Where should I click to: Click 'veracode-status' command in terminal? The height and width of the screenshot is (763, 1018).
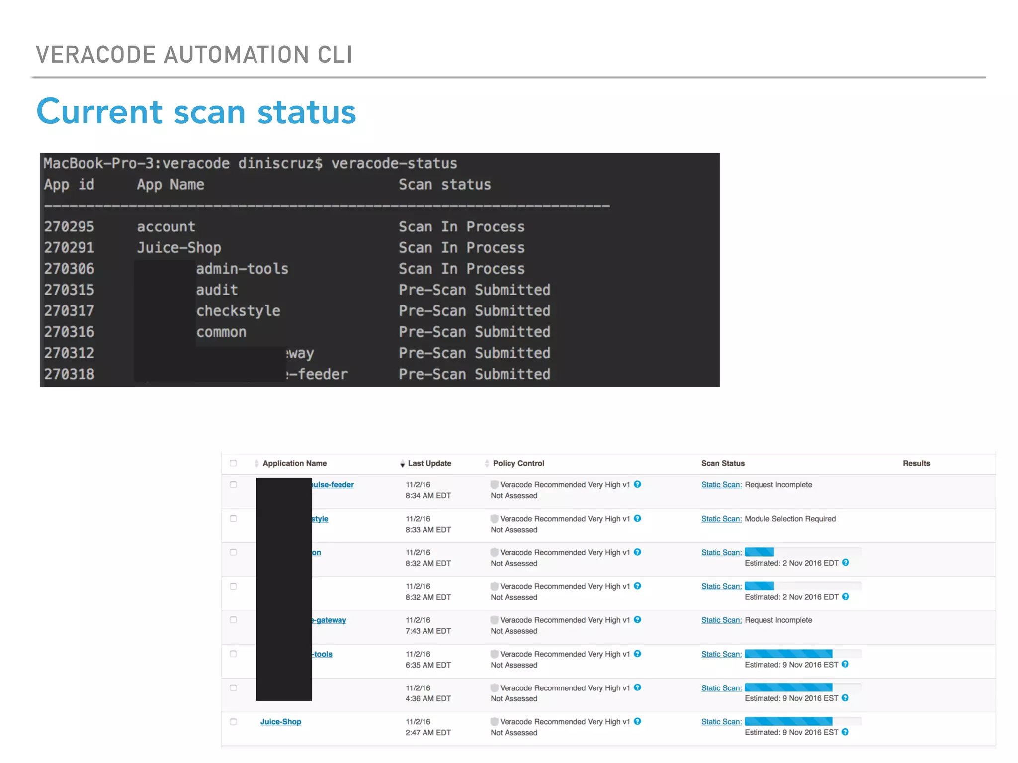pyautogui.click(x=394, y=163)
